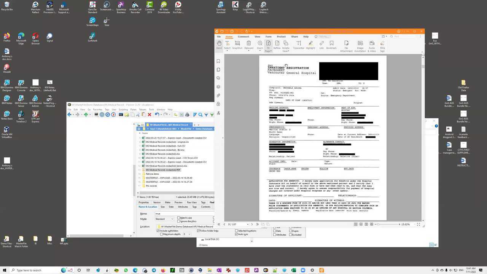The height and width of the screenshot is (274, 487).
Task: Open the Mode dropdown set to Standard
Action: [164, 219]
